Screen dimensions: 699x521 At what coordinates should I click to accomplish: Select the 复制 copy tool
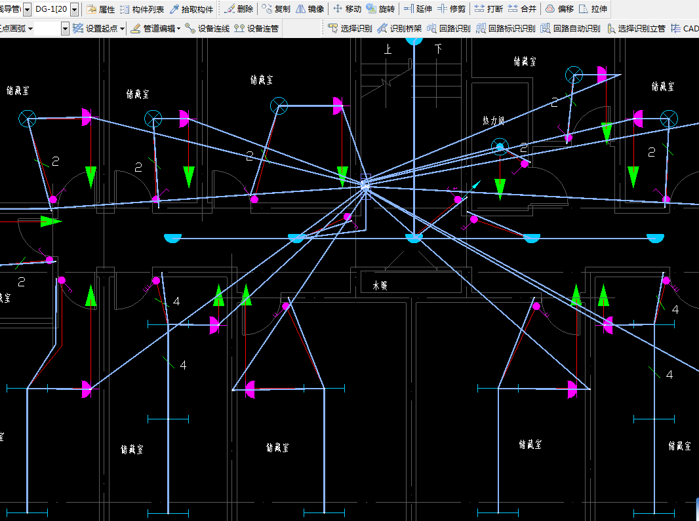[276, 9]
